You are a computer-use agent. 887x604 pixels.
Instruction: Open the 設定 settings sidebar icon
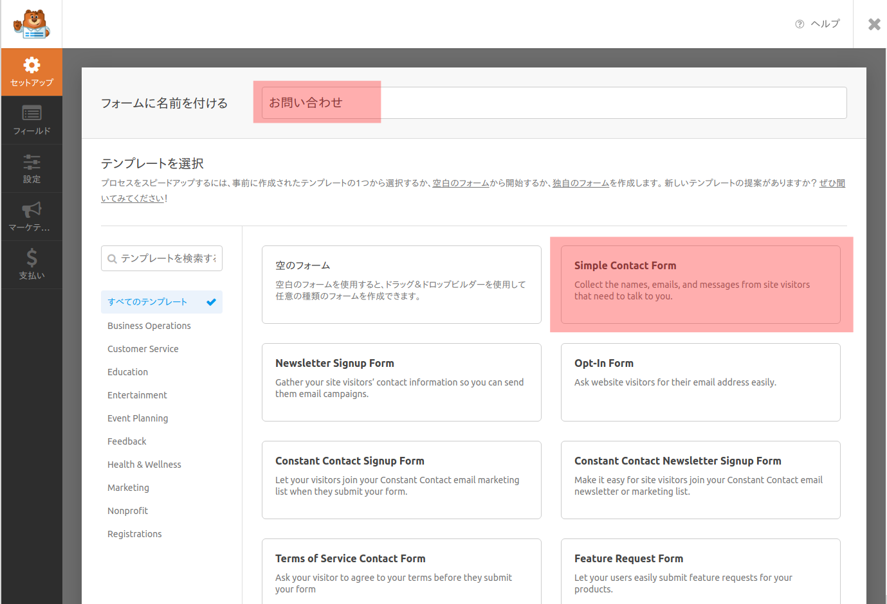point(32,168)
